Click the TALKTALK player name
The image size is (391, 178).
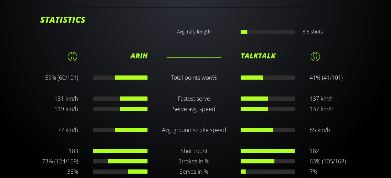click(258, 56)
